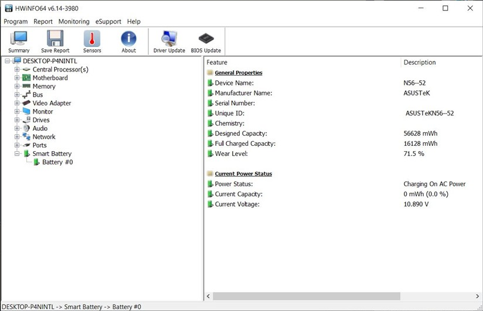Expand the Network node
Viewport: 483px width, 311px height.
(x=17, y=136)
